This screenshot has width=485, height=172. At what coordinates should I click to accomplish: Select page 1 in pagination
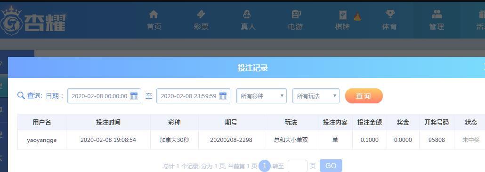click(265, 166)
